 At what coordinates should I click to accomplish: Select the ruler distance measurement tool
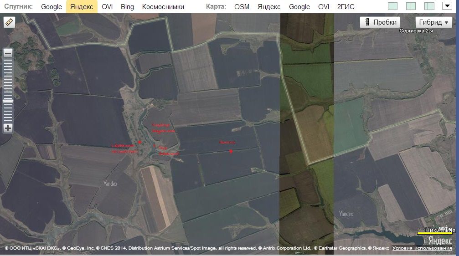click(9, 22)
